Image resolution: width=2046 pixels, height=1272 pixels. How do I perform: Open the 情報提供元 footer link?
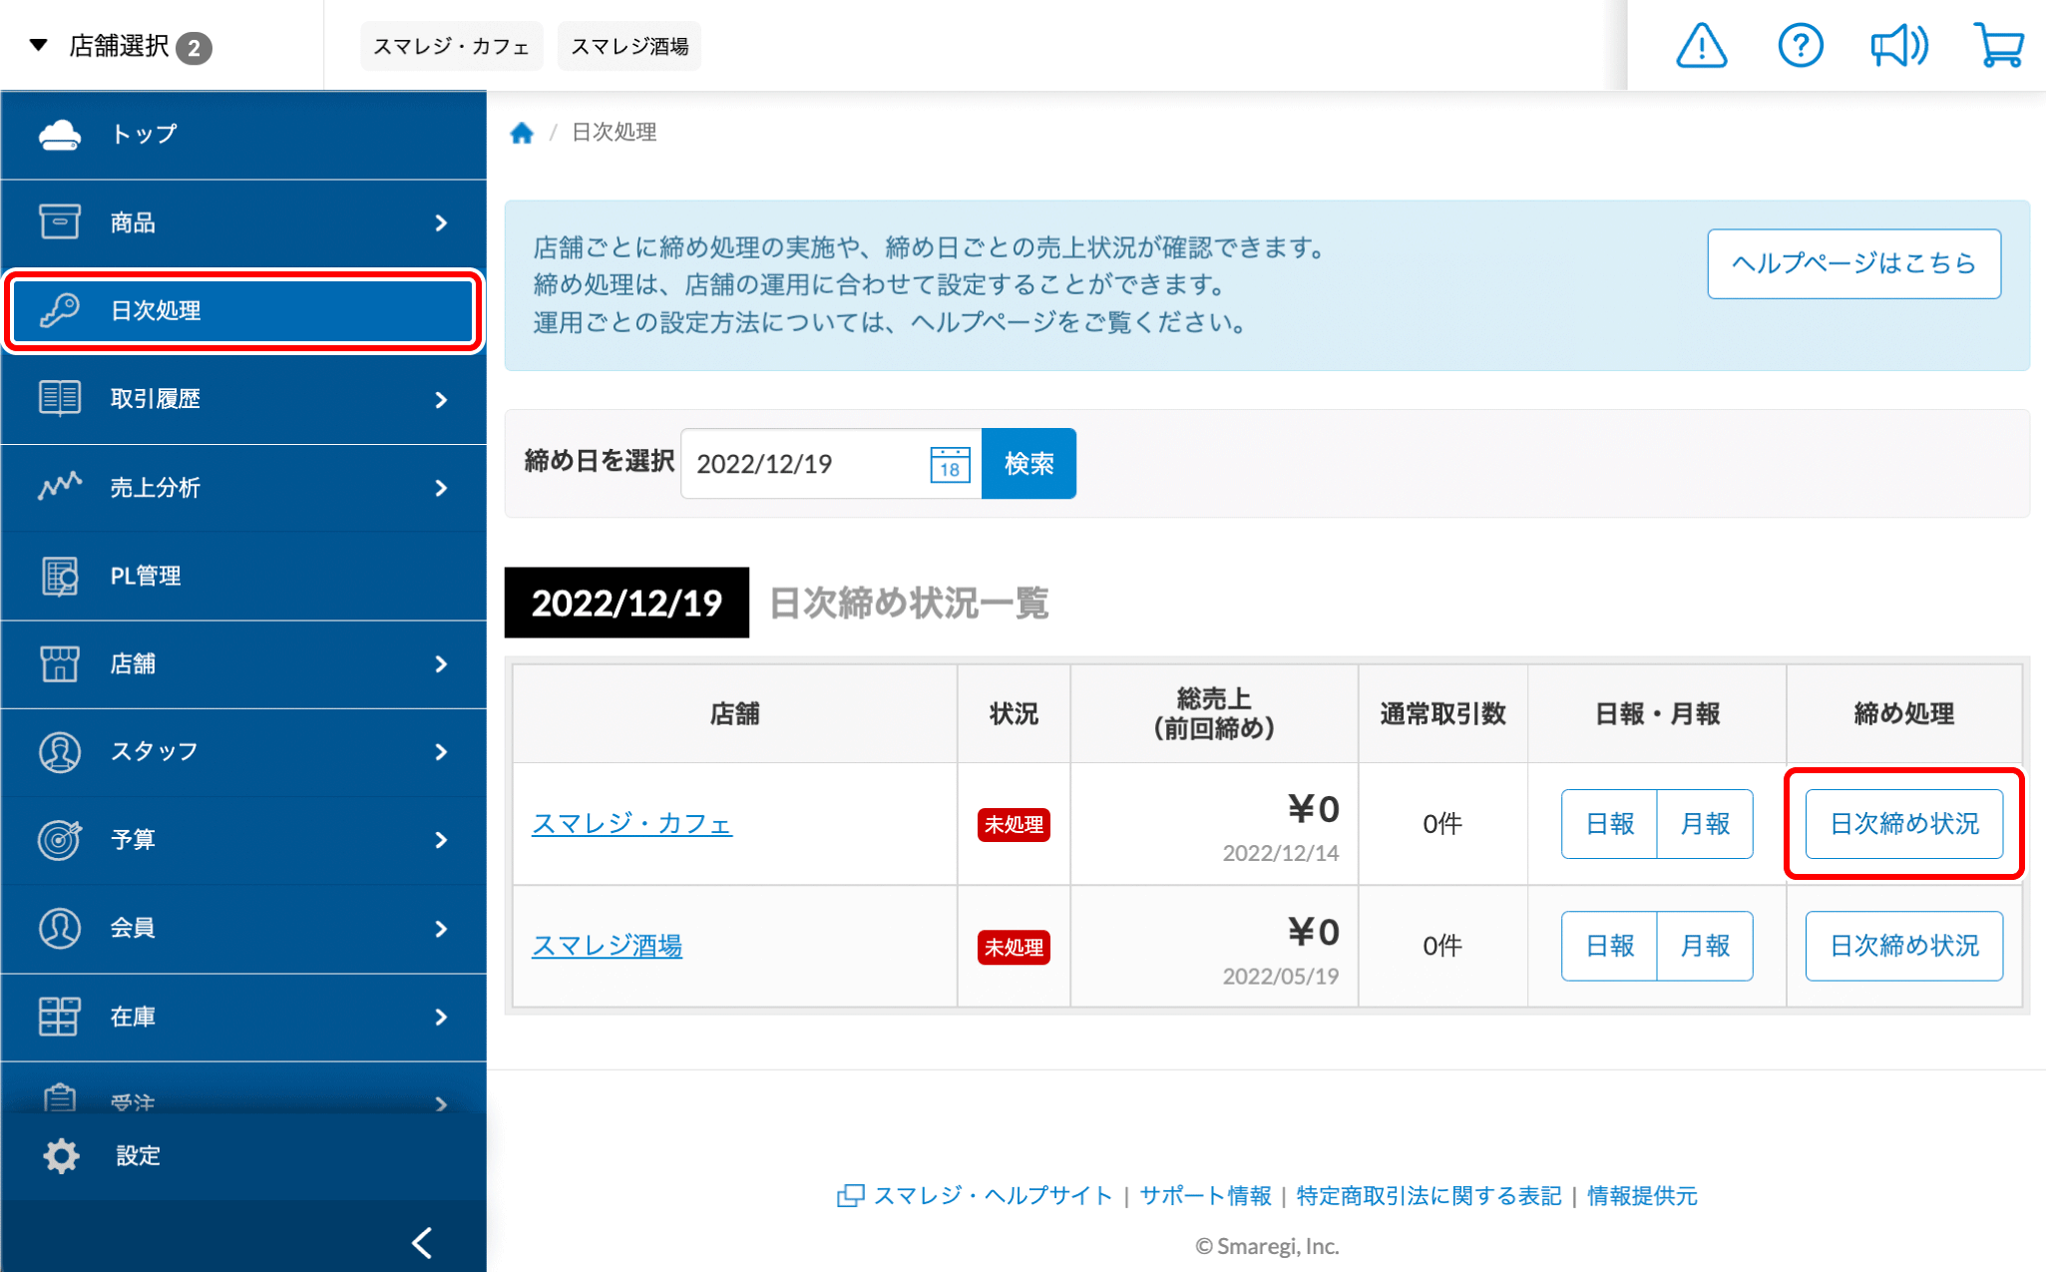coord(1642,1195)
